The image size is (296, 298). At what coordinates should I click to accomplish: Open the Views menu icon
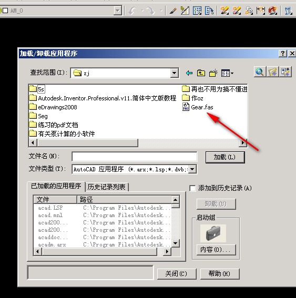[227, 73]
